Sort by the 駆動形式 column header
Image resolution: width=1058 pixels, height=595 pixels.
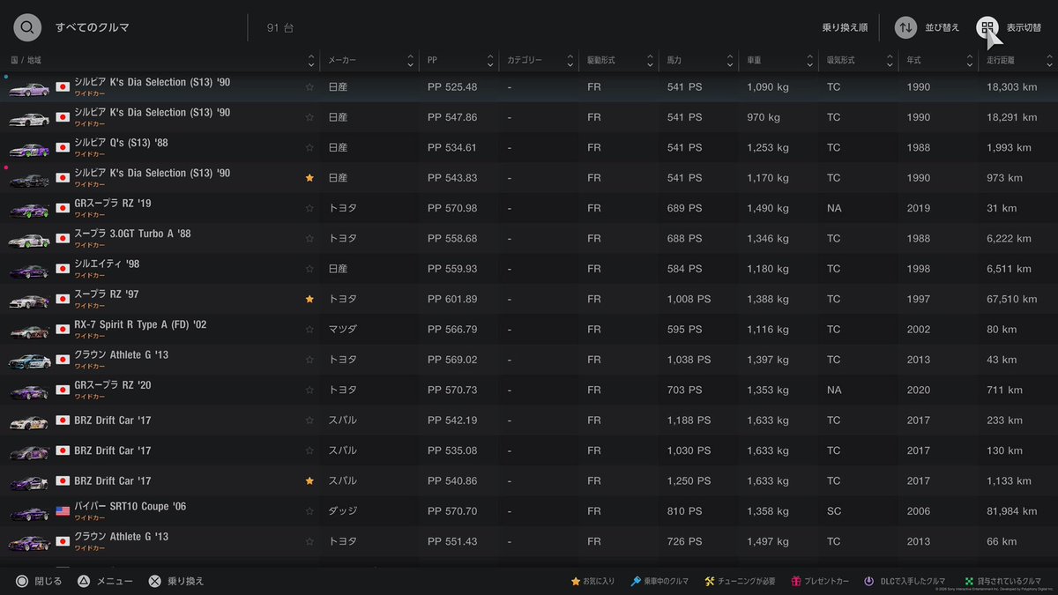tap(618, 61)
